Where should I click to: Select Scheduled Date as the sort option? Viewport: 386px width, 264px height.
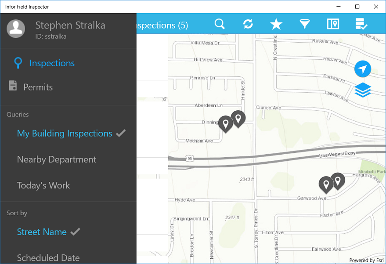pos(47,258)
